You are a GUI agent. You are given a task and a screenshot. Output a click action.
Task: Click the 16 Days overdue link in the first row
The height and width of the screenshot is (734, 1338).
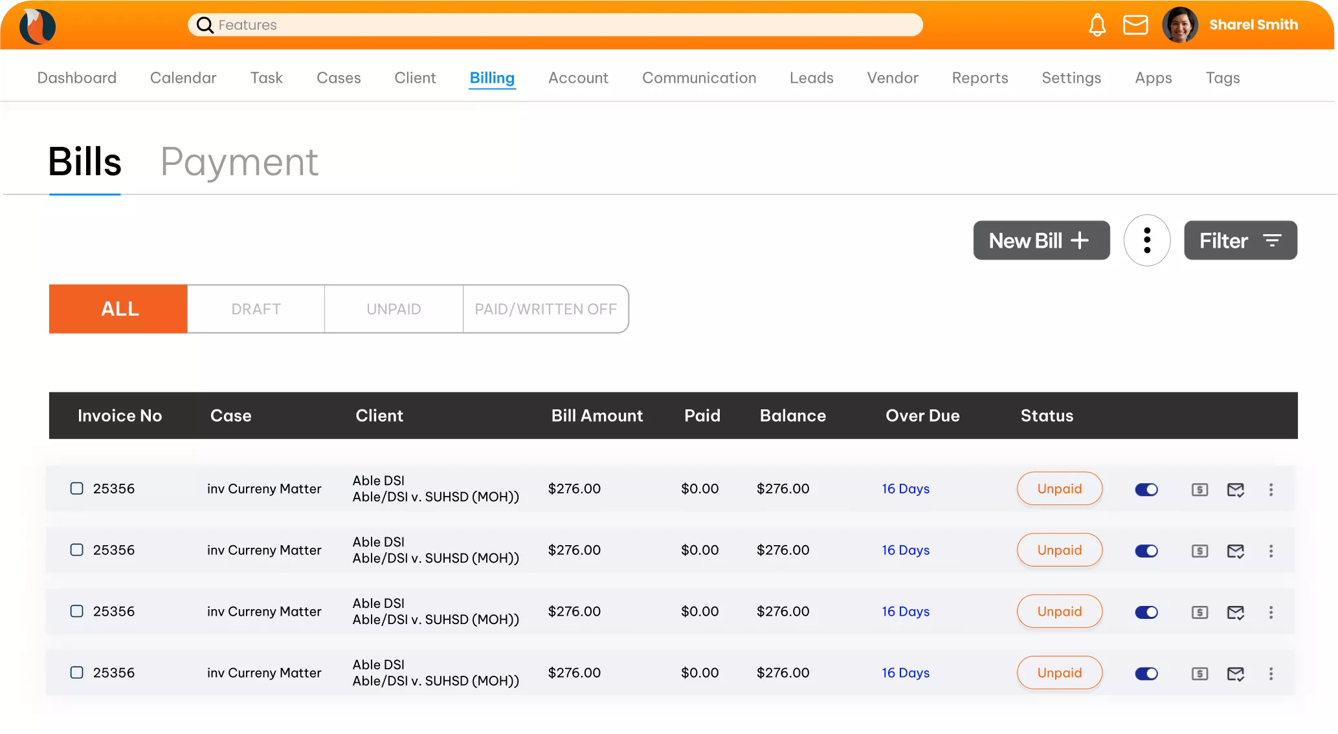tap(906, 489)
